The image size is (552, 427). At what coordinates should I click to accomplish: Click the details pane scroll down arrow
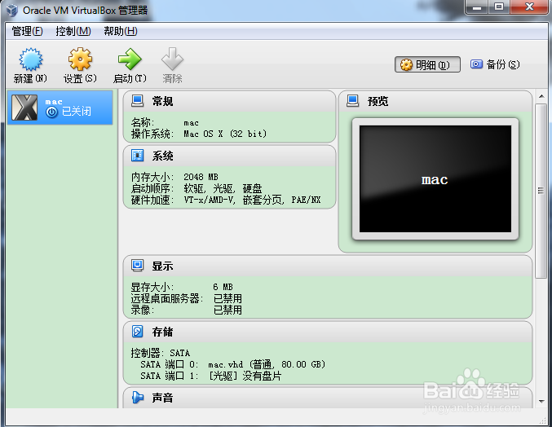pos(541,401)
